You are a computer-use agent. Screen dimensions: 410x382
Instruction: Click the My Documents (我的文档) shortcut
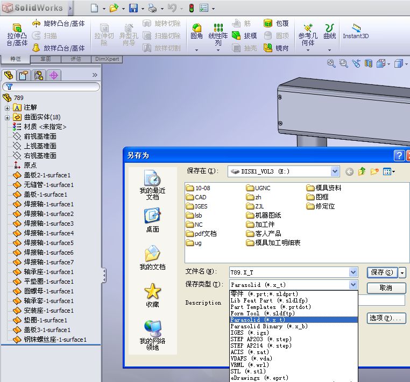[x=152, y=257]
